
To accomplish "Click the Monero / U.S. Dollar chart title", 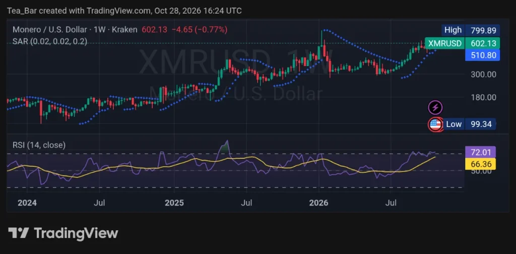I will click(x=75, y=30).
